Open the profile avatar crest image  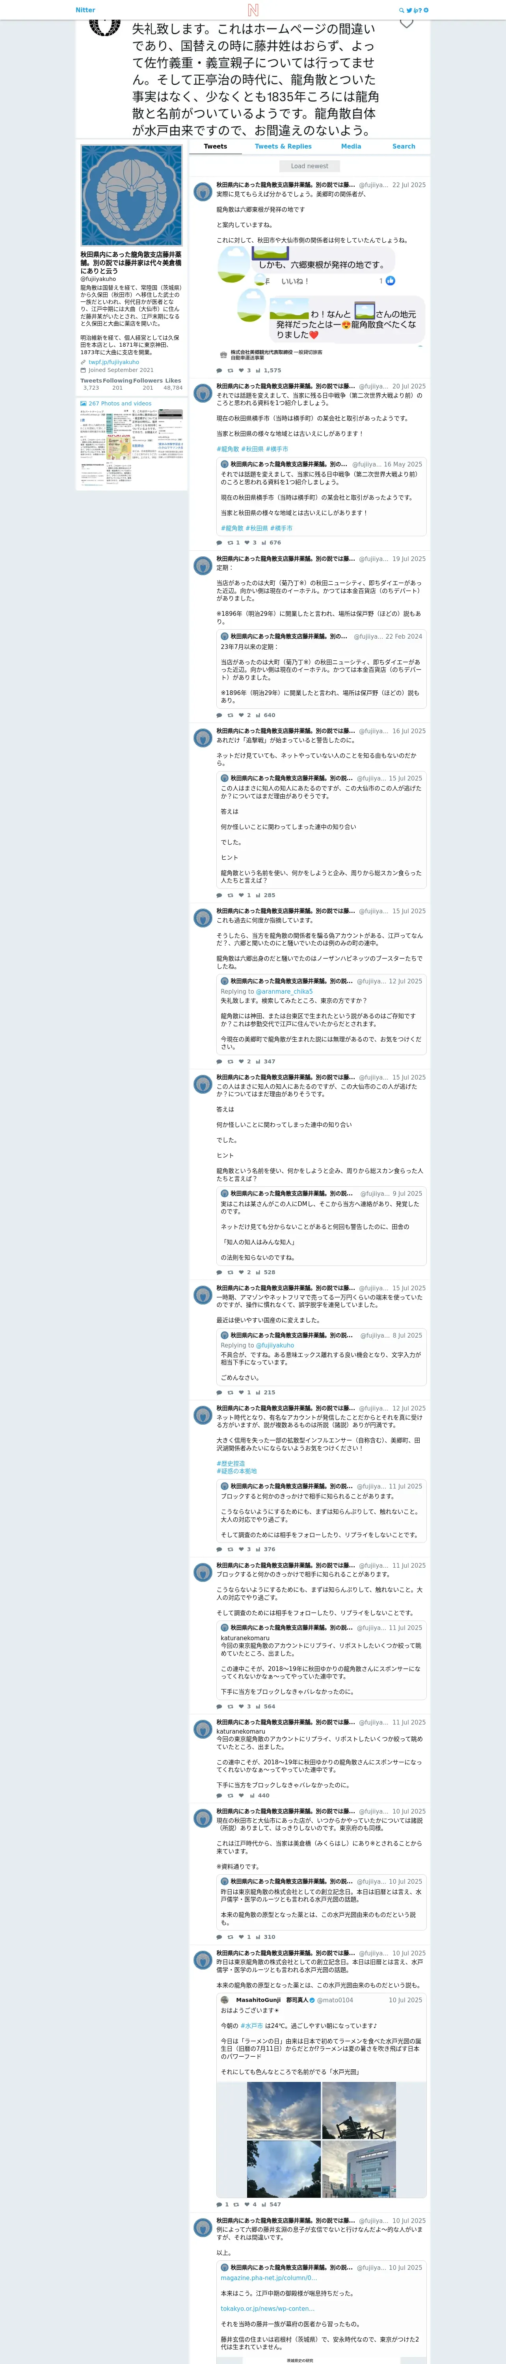point(131,195)
